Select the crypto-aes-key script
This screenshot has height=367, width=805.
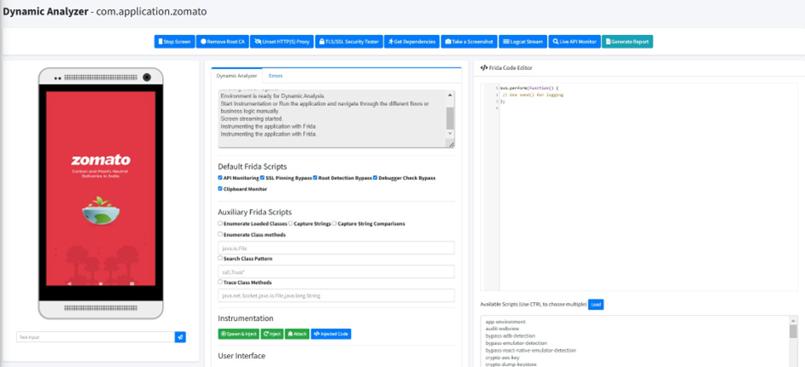coord(504,358)
